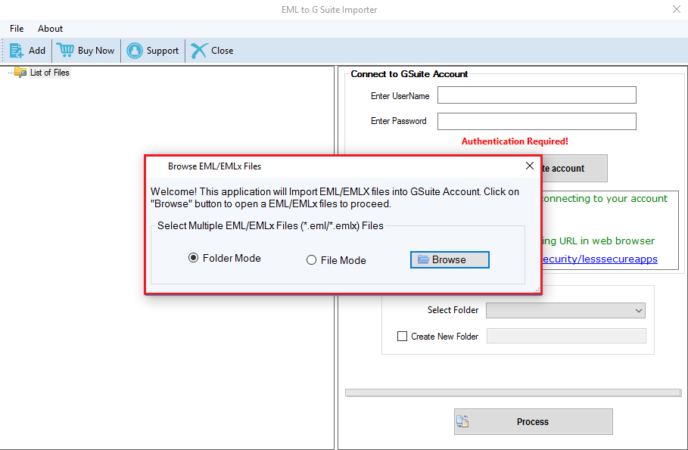Open the Select Folder dropdown
This screenshot has height=450, width=688.
coord(565,311)
